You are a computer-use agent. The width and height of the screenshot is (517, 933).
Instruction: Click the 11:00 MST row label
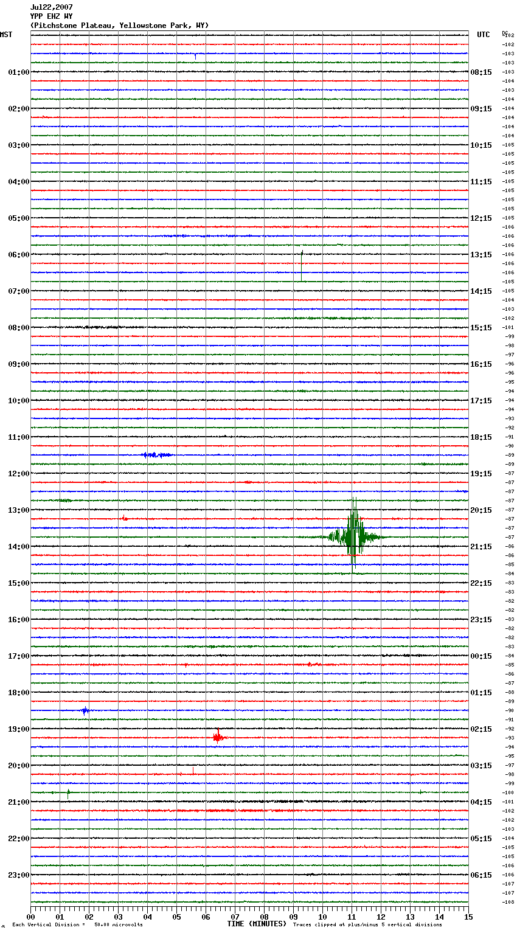[18, 437]
